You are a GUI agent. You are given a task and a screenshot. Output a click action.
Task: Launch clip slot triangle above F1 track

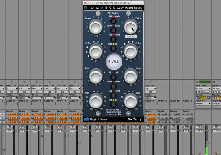pos(25,82)
